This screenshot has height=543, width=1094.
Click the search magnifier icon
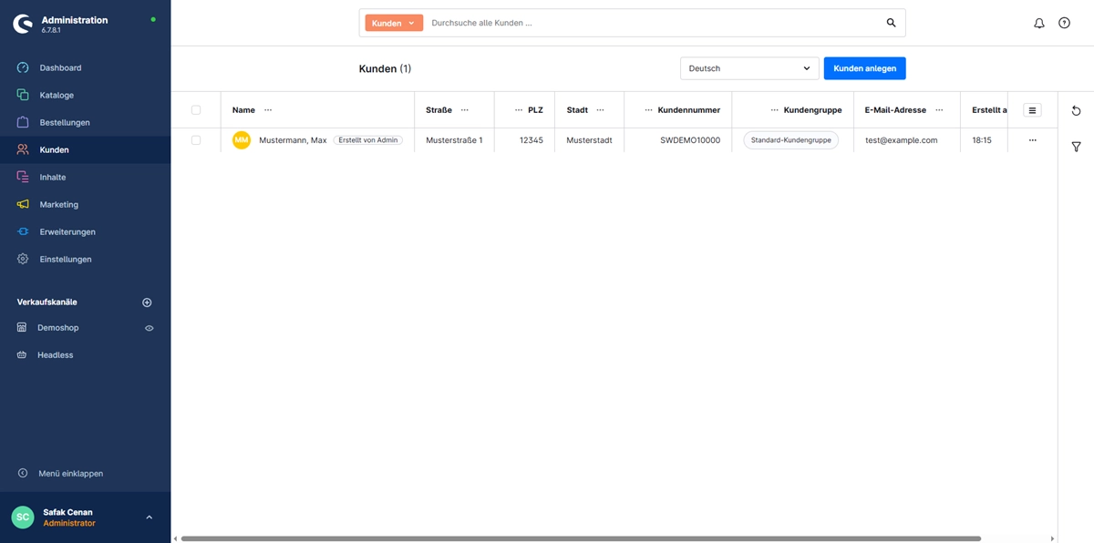click(891, 23)
